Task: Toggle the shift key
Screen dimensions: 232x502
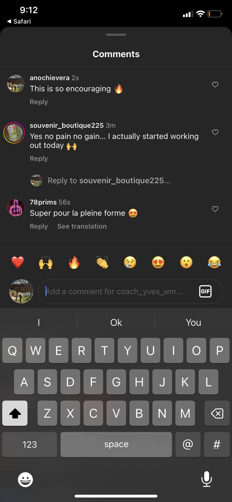Action: click(15, 413)
